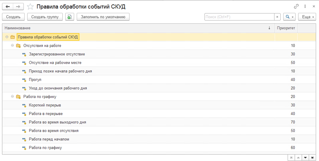Click the forward navigation arrow
The width and height of the screenshot is (319, 161).
coord(18,6)
